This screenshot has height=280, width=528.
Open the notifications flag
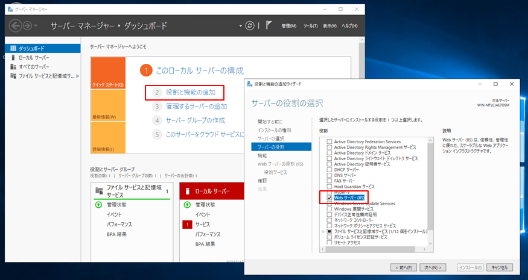click(x=269, y=25)
